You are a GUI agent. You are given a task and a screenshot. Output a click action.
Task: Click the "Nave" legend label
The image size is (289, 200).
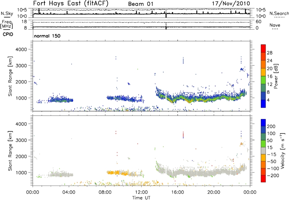tap(275, 25)
